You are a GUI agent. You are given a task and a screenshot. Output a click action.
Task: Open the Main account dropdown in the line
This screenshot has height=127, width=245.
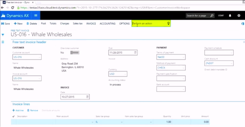[92, 122]
